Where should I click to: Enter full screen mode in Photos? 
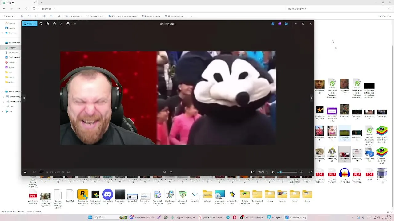pyautogui.click(x=310, y=172)
